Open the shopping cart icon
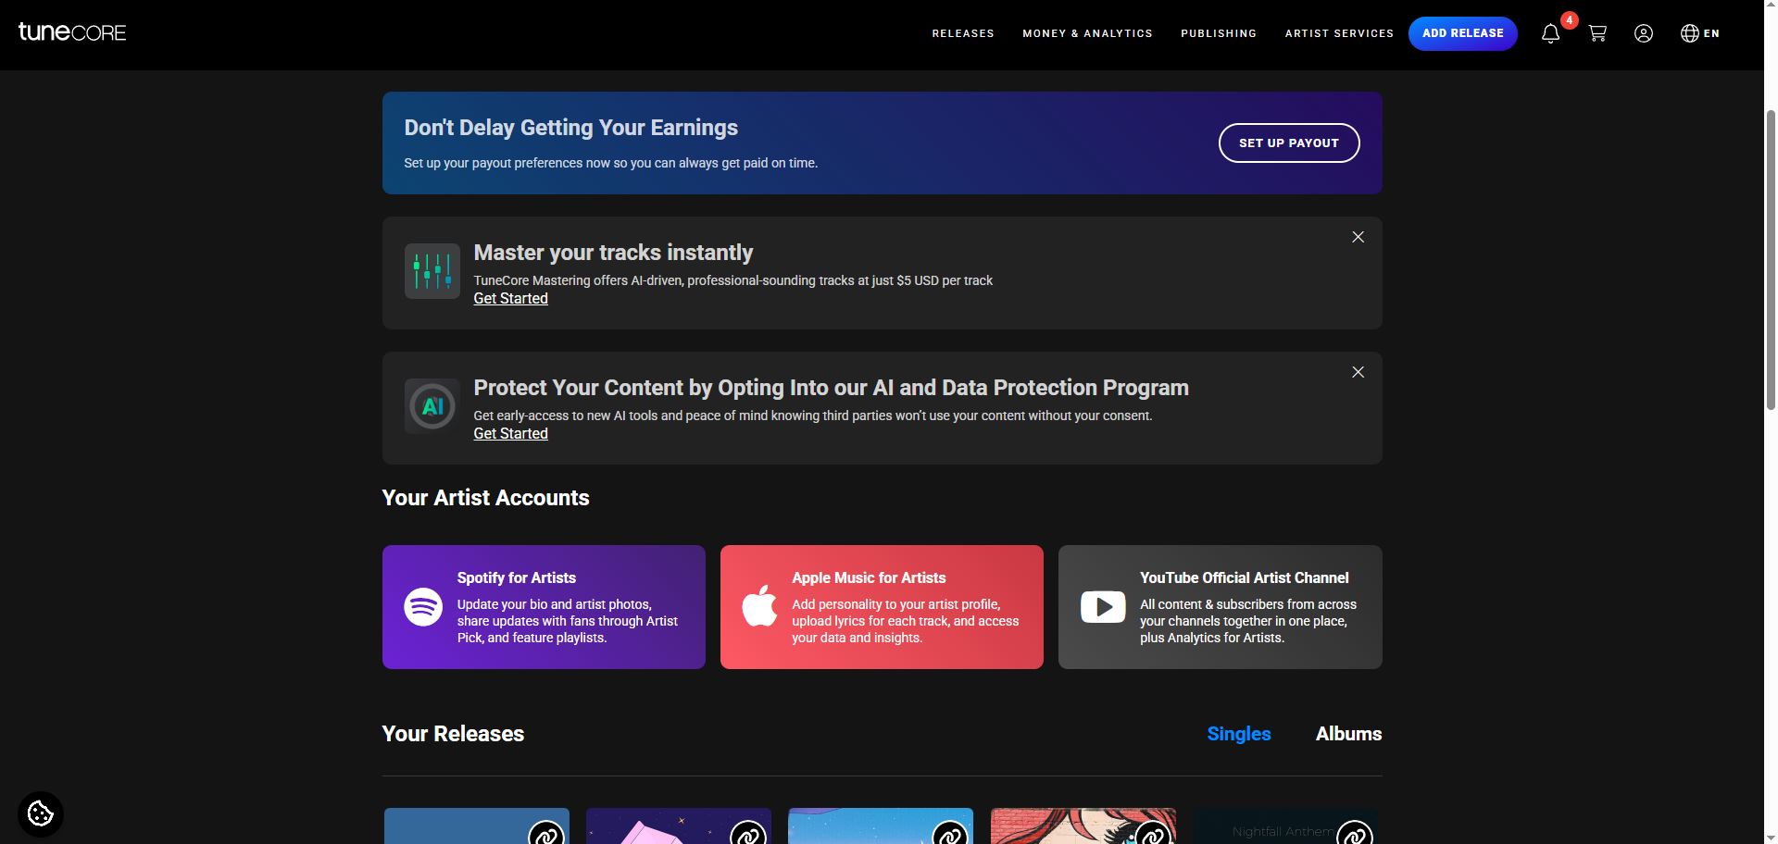1778x844 pixels. click(x=1597, y=33)
